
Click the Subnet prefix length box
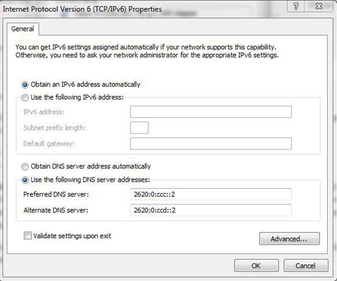point(139,127)
